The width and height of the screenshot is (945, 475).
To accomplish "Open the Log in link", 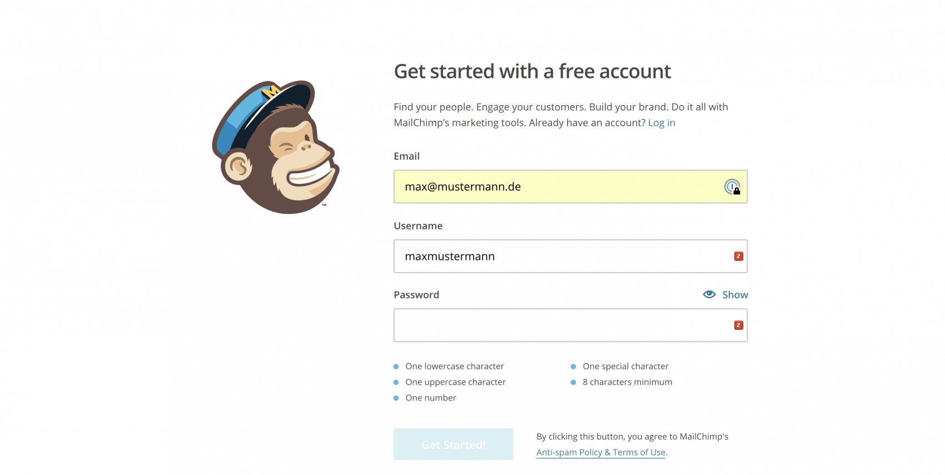I will tap(661, 123).
